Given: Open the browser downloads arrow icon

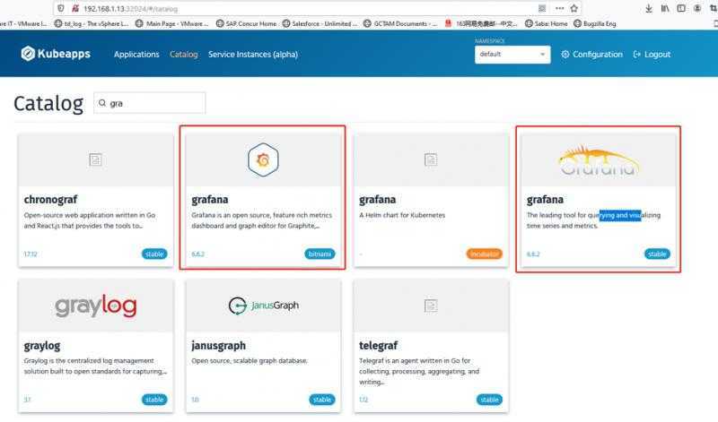Looking at the screenshot, I should (x=648, y=8).
